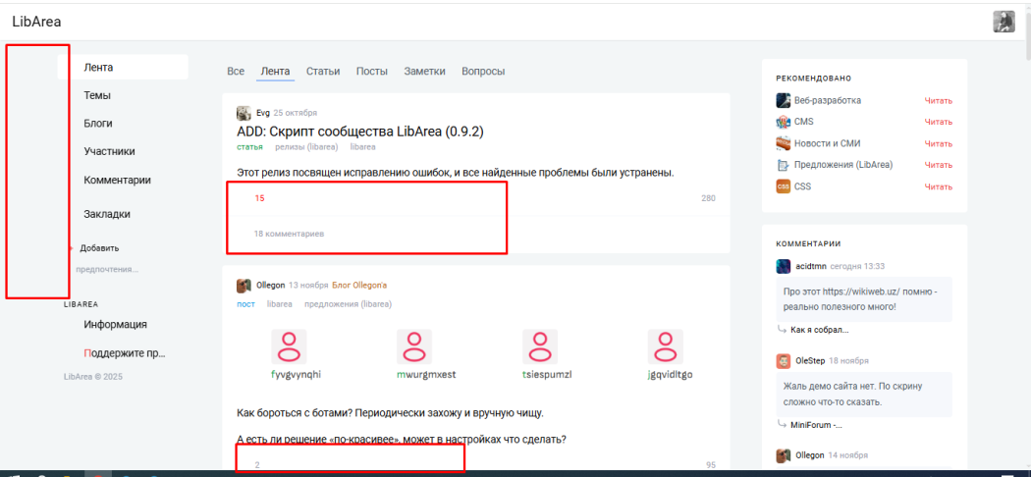Click the Новости и СМИ topic icon

coord(783,143)
